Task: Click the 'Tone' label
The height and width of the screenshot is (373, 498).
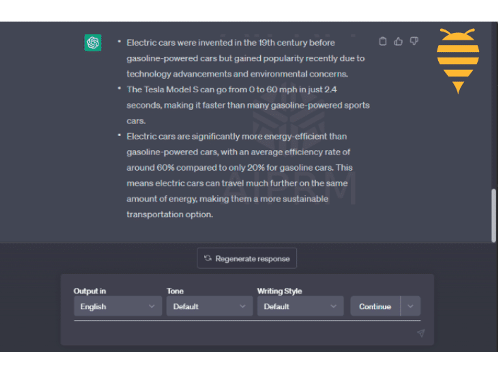Action: [x=175, y=291]
